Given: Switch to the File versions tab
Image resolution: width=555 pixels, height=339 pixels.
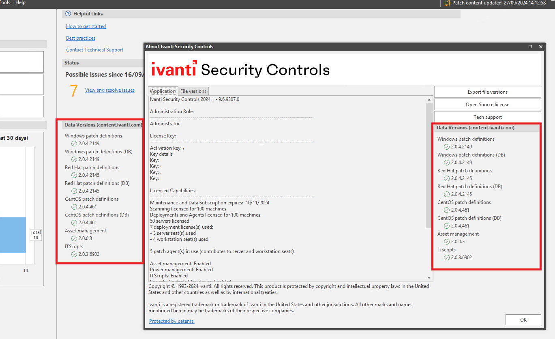Looking at the screenshot, I should pos(193,91).
